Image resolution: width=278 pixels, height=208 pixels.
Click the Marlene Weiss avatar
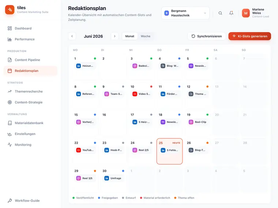click(x=246, y=13)
